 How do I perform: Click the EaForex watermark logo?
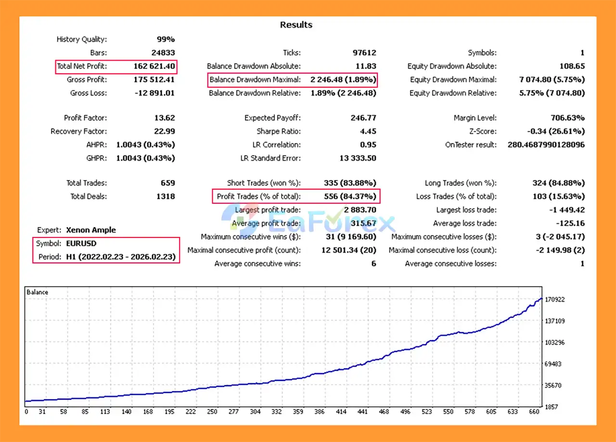tap(308, 223)
